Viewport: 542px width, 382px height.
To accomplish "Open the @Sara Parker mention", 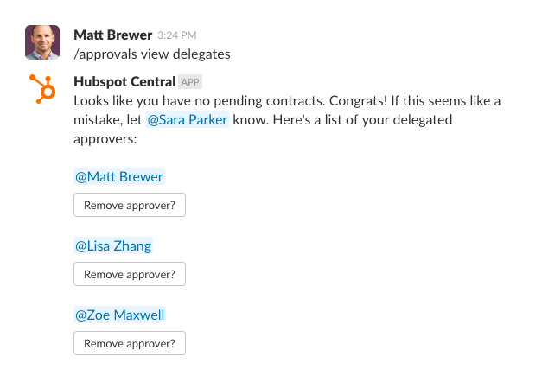I will [188, 120].
